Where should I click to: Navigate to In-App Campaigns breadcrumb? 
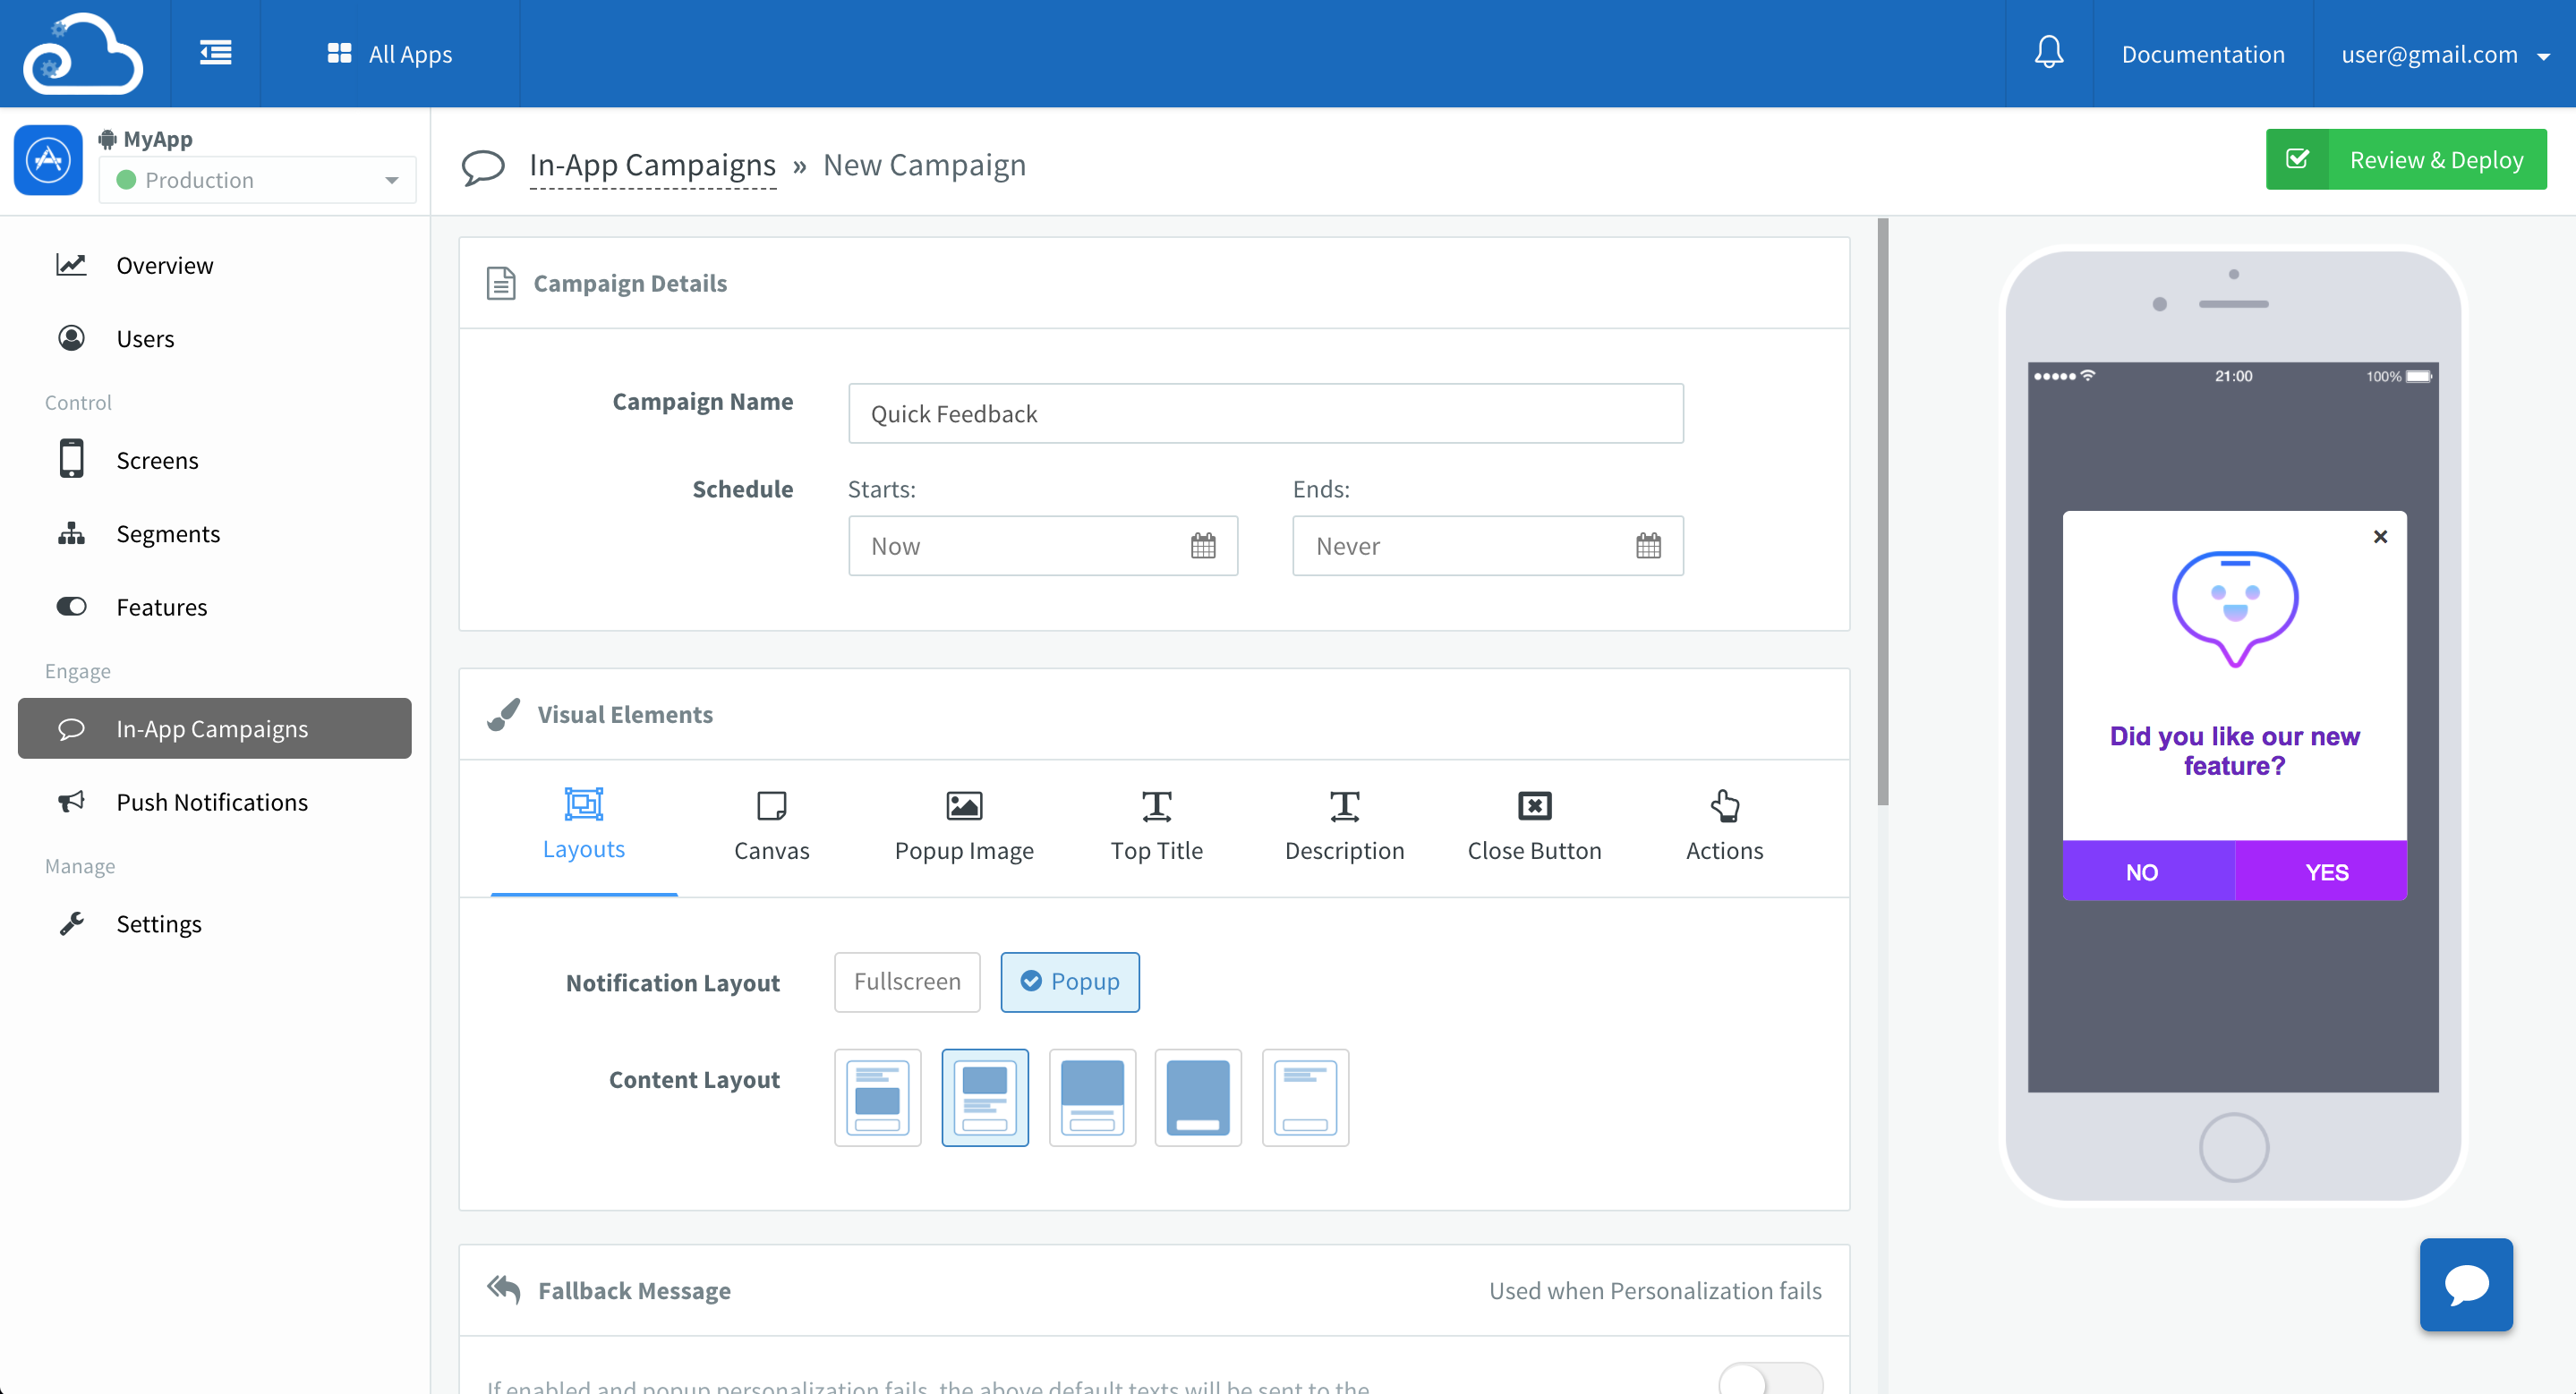pyautogui.click(x=652, y=164)
